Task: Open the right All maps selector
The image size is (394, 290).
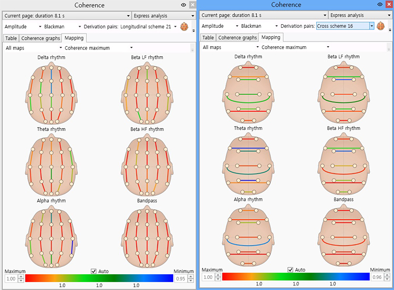Action: 229,47
